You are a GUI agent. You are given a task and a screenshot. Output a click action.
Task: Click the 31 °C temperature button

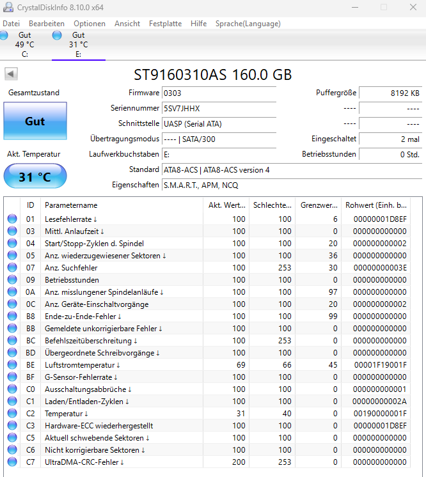click(x=35, y=176)
